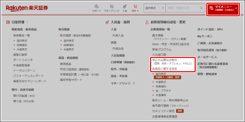
Task: Expand the 口座管理 chevron
Action: coord(27,22)
